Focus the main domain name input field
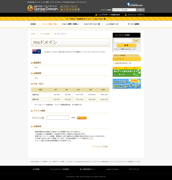This screenshot has width=172, height=180. pos(58,118)
